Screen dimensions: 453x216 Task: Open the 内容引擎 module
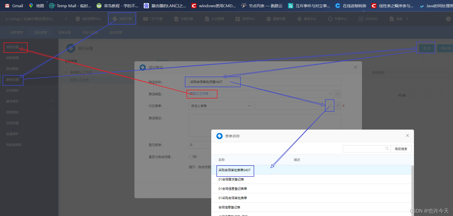point(184,19)
